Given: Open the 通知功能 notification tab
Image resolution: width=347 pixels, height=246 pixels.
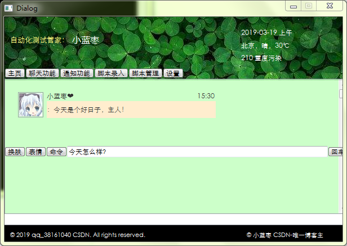Looking at the screenshot, I should (x=77, y=73).
